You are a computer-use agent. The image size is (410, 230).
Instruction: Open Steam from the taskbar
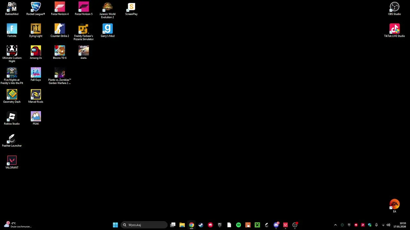coord(201,225)
